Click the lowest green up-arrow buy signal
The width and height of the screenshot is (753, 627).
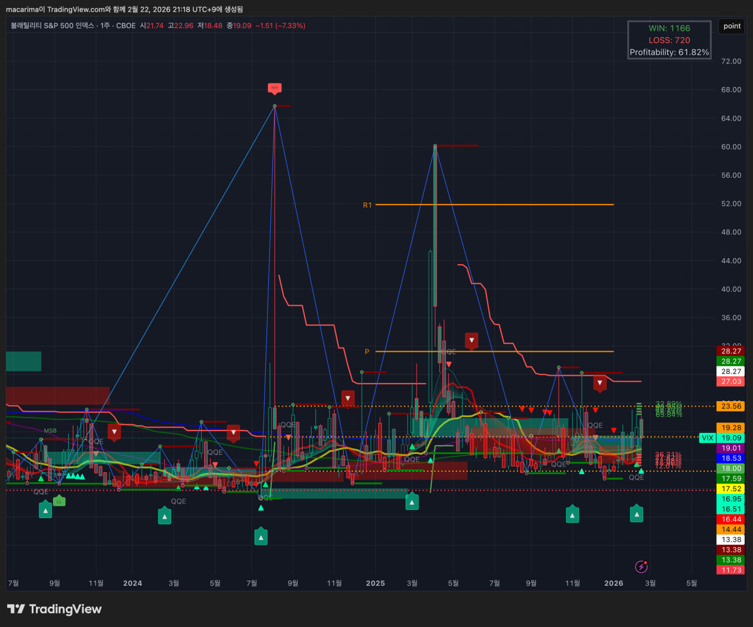(261, 536)
